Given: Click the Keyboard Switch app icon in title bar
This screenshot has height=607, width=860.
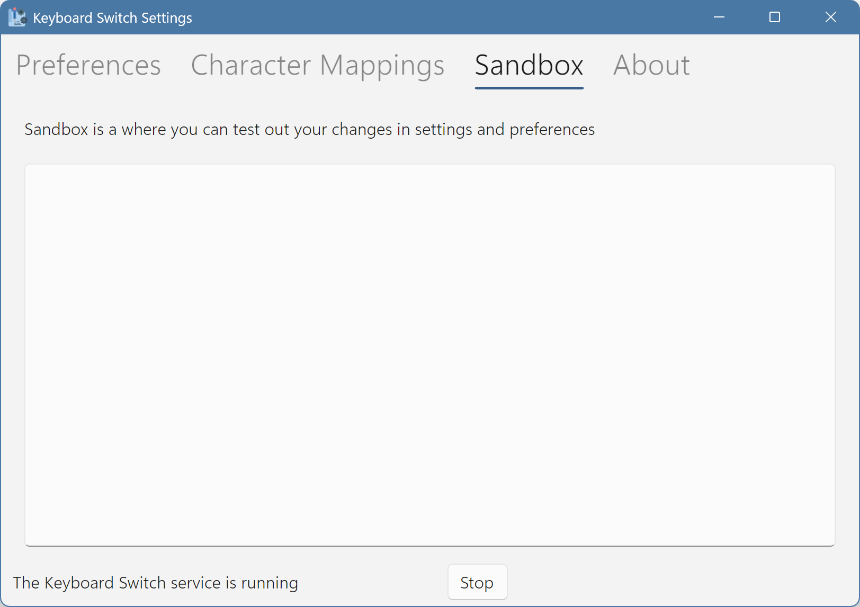Looking at the screenshot, I should (x=17, y=17).
